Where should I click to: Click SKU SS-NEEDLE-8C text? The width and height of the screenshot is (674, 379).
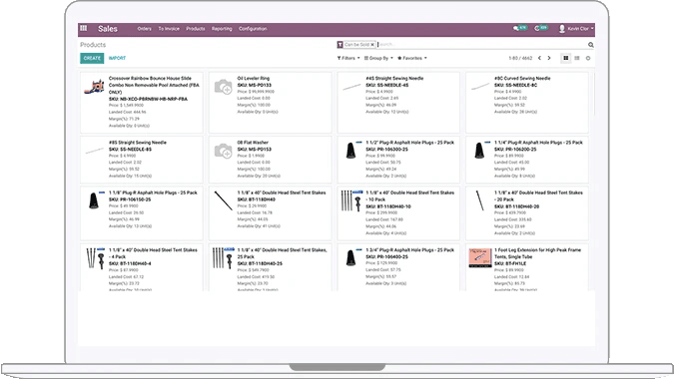[515, 85]
